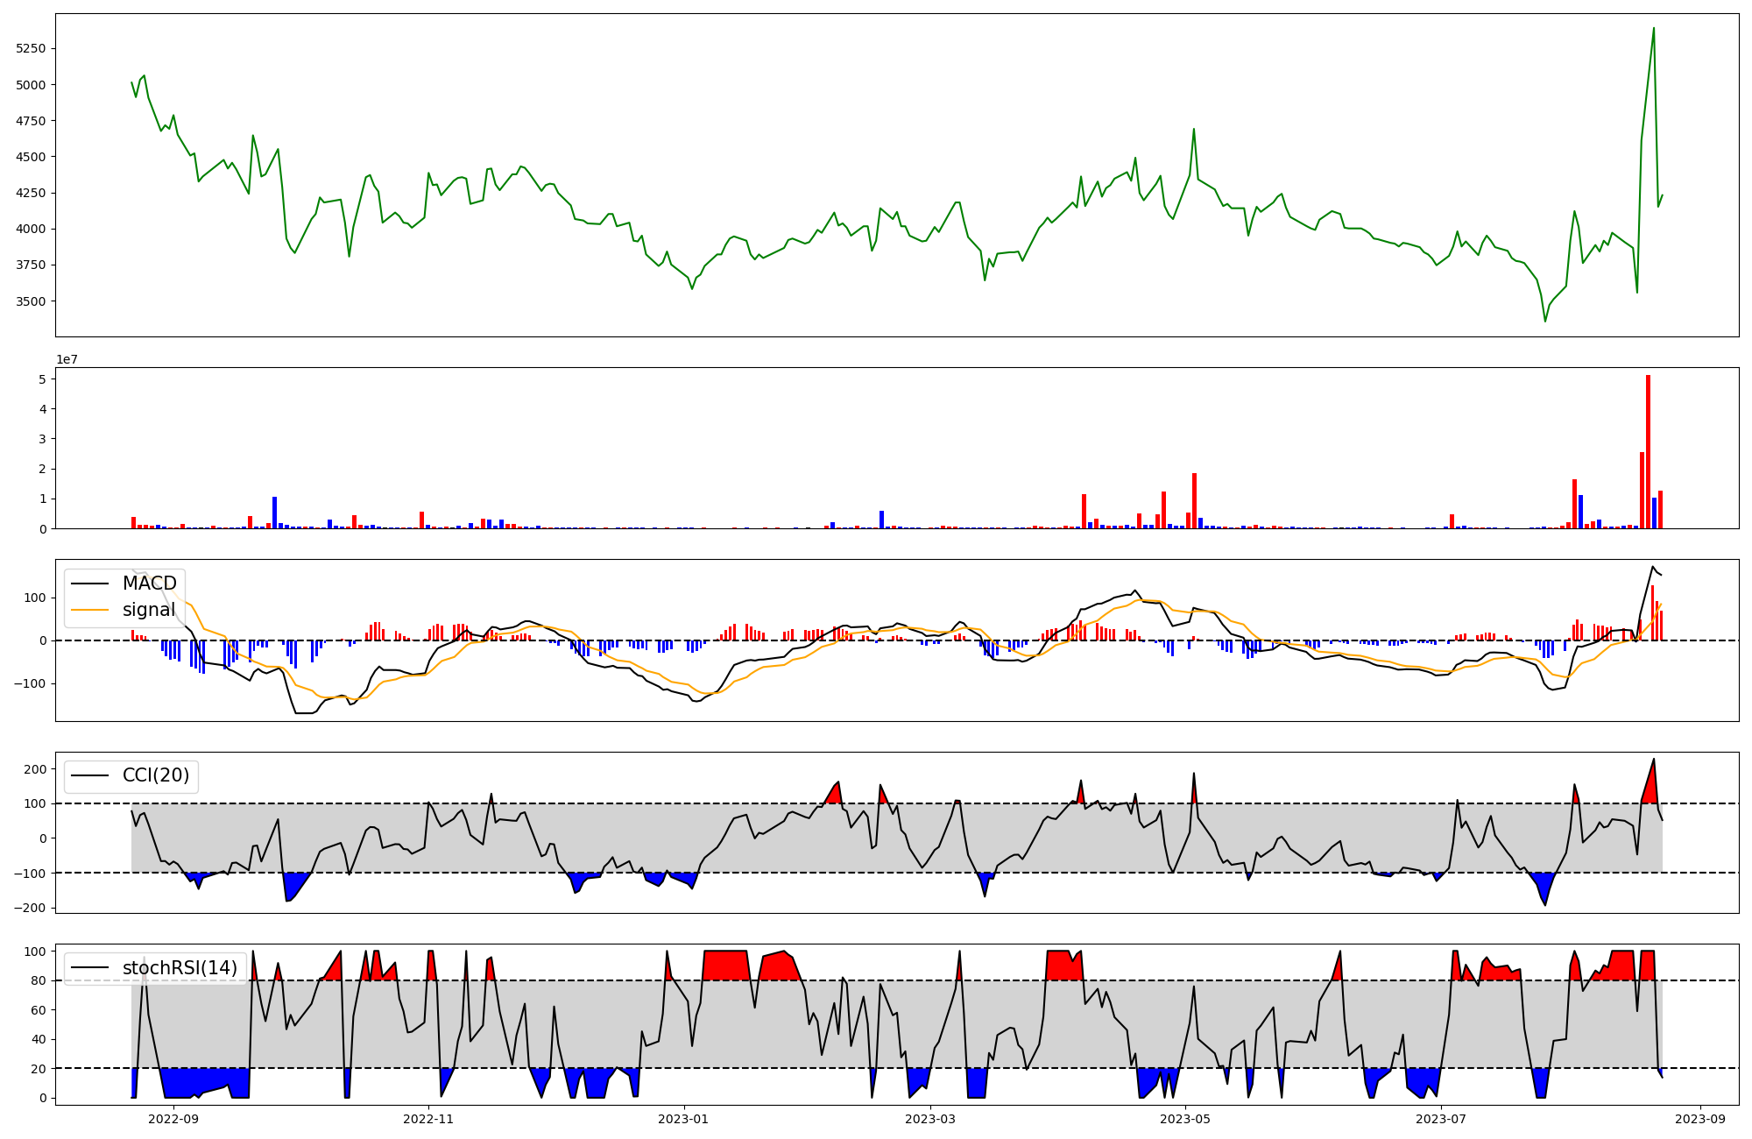Click the tallest red volume bar

(x=1648, y=451)
